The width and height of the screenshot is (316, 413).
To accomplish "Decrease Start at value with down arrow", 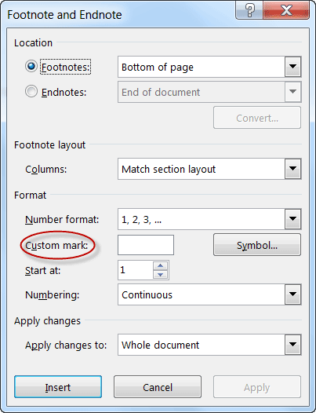I will [161, 275].
